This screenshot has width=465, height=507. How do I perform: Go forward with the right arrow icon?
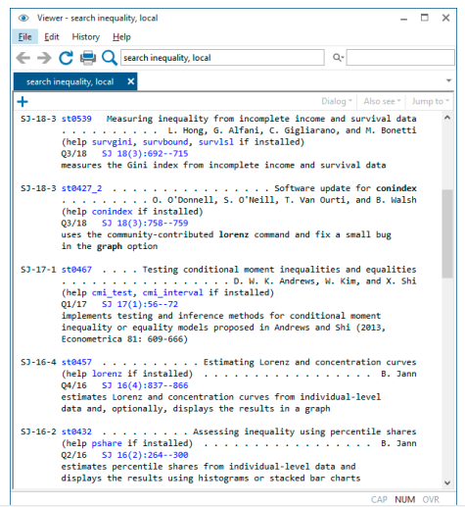click(x=44, y=58)
